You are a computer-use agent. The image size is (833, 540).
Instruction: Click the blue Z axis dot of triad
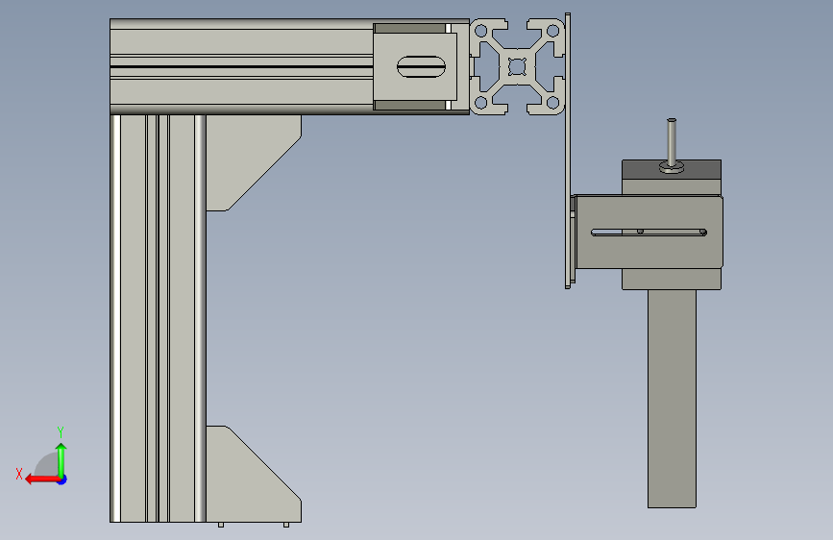[62, 480]
